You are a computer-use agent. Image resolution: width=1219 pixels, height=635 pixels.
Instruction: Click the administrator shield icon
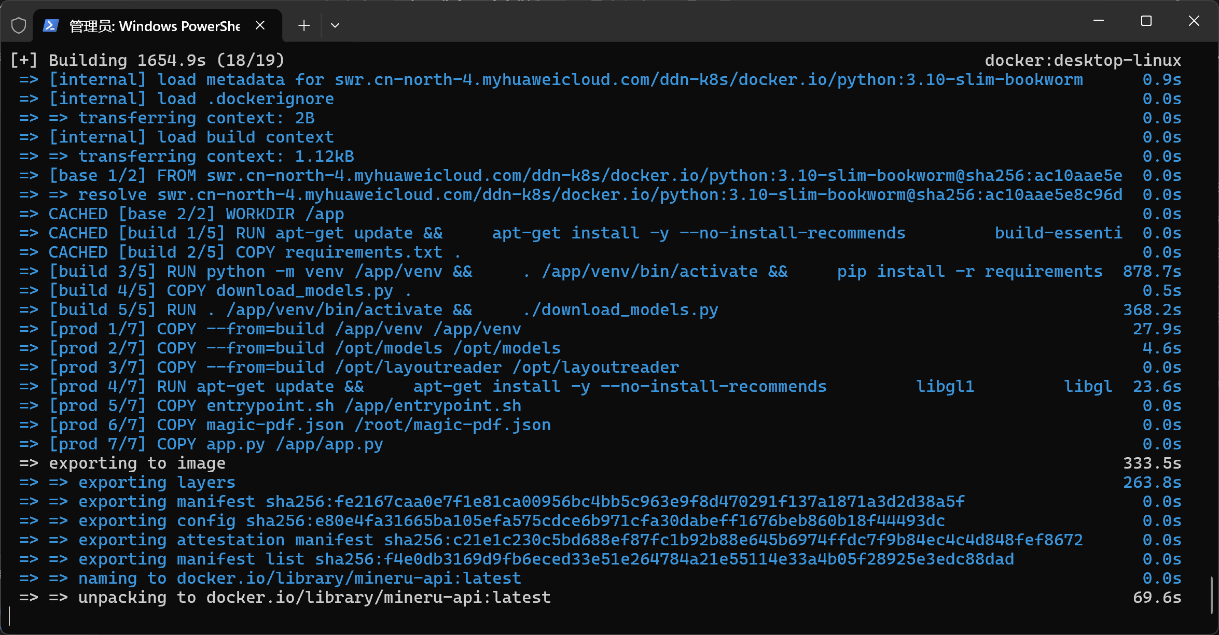19,25
